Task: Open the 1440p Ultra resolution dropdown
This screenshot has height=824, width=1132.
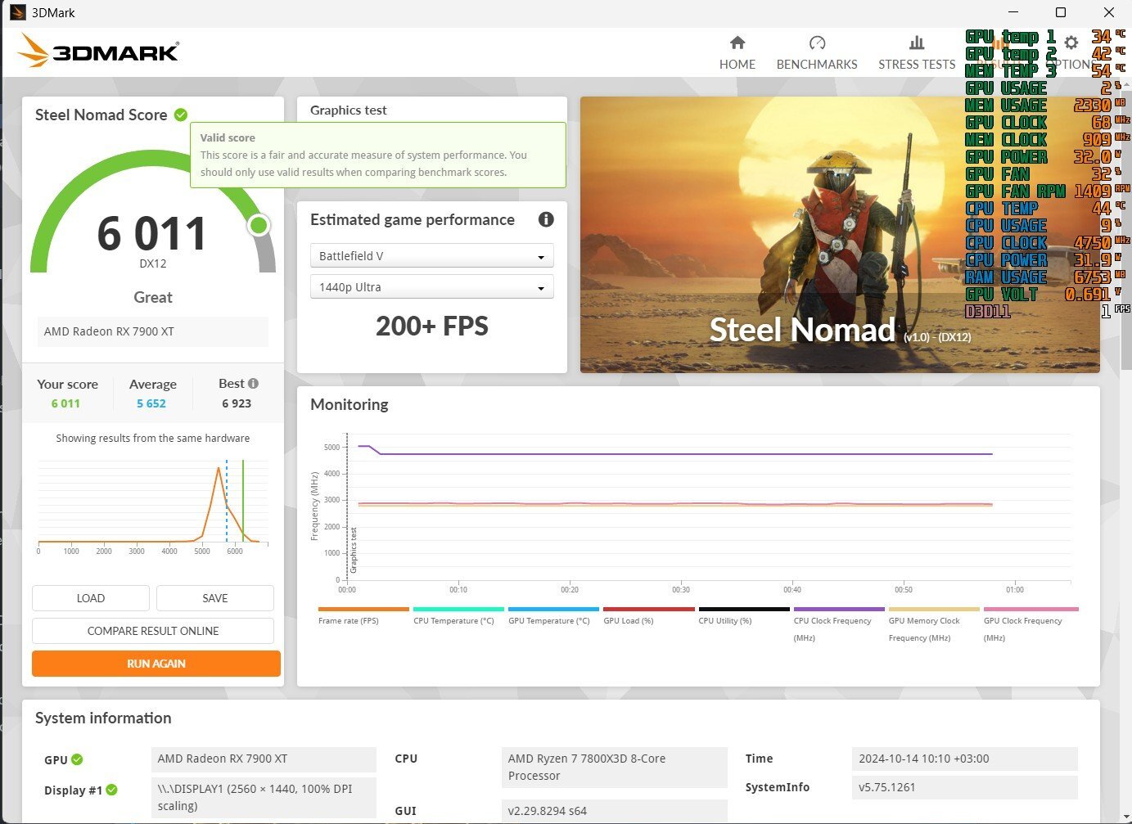Action: (432, 287)
